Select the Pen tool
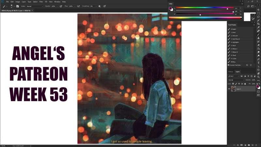 (x=258, y=59)
